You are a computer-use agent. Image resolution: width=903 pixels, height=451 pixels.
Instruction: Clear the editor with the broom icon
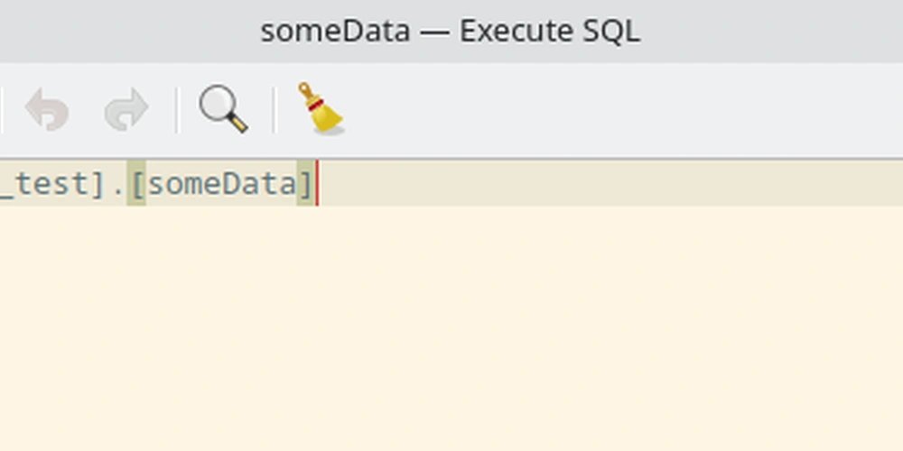tap(321, 109)
